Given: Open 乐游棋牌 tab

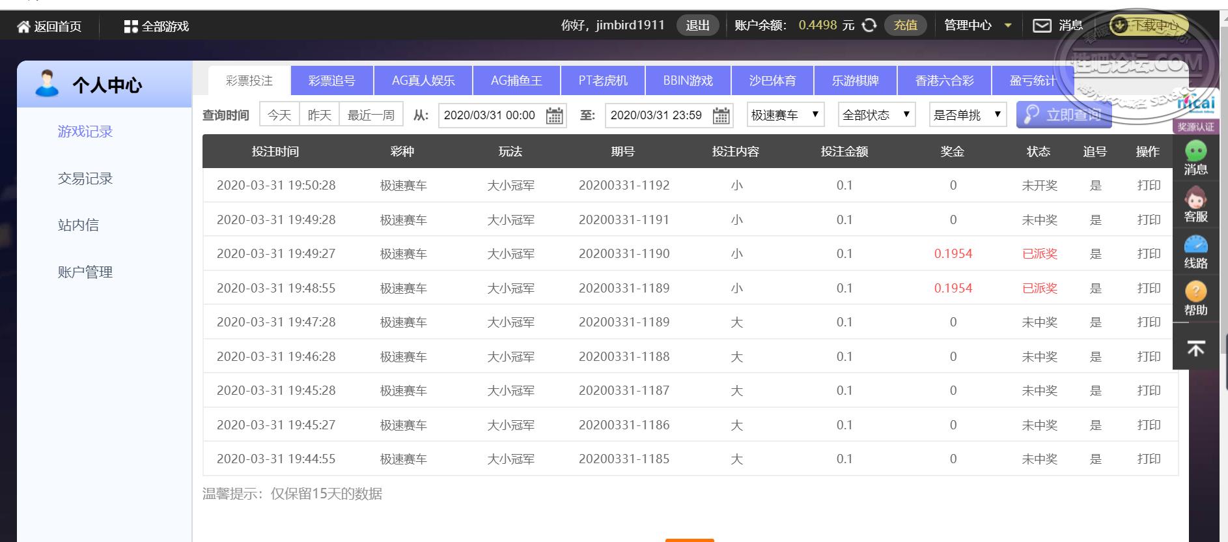Looking at the screenshot, I should (x=856, y=81).
